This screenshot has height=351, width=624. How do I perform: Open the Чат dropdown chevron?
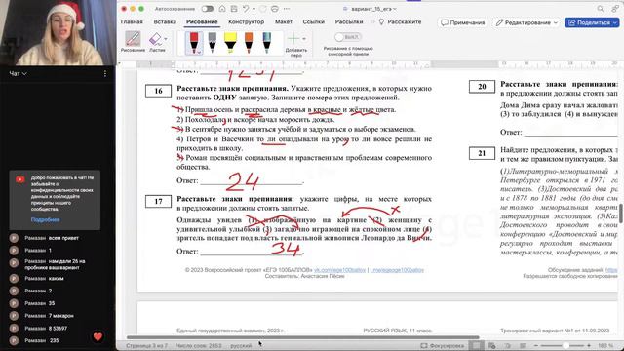pos(24,74)
